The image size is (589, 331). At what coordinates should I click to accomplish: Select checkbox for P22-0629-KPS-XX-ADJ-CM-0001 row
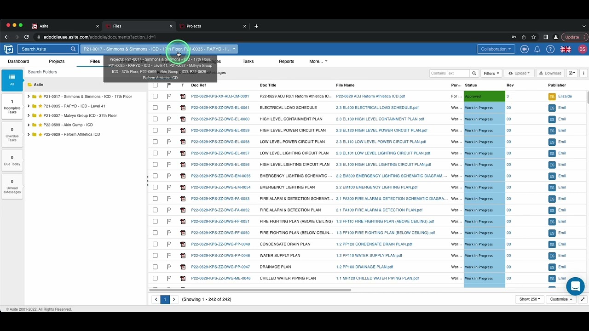[155, 97]
